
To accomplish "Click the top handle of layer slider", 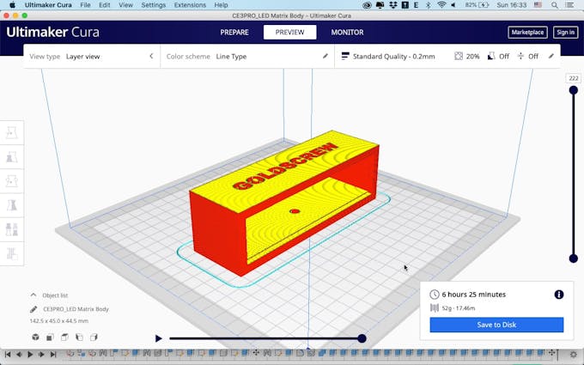I will coord(574,90).
